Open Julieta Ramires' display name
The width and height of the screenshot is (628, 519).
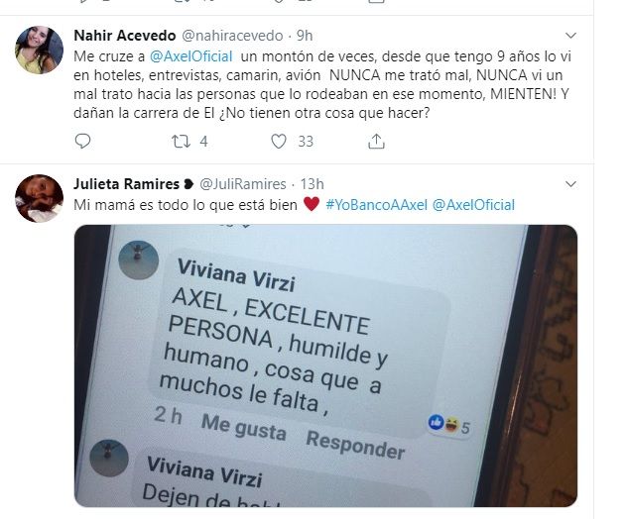127,184
